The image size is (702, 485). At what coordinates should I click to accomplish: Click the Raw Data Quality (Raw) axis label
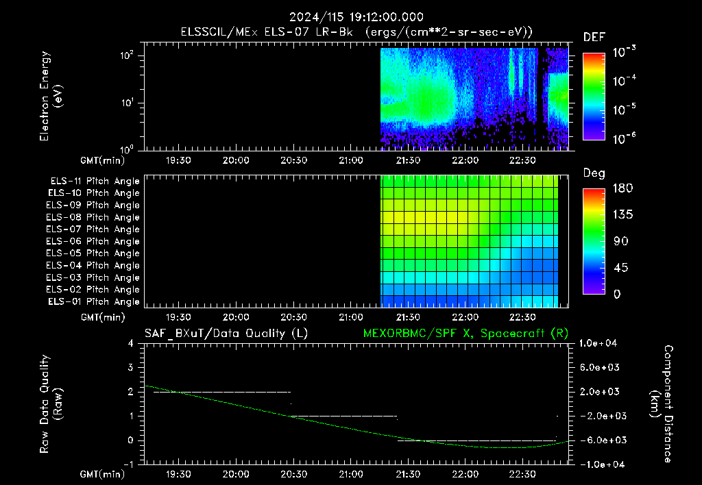51,404
